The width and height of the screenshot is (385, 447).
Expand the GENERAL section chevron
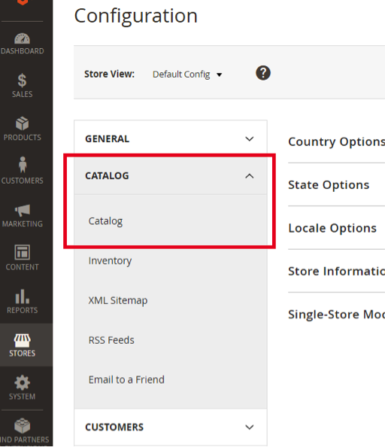pos(250,138)
